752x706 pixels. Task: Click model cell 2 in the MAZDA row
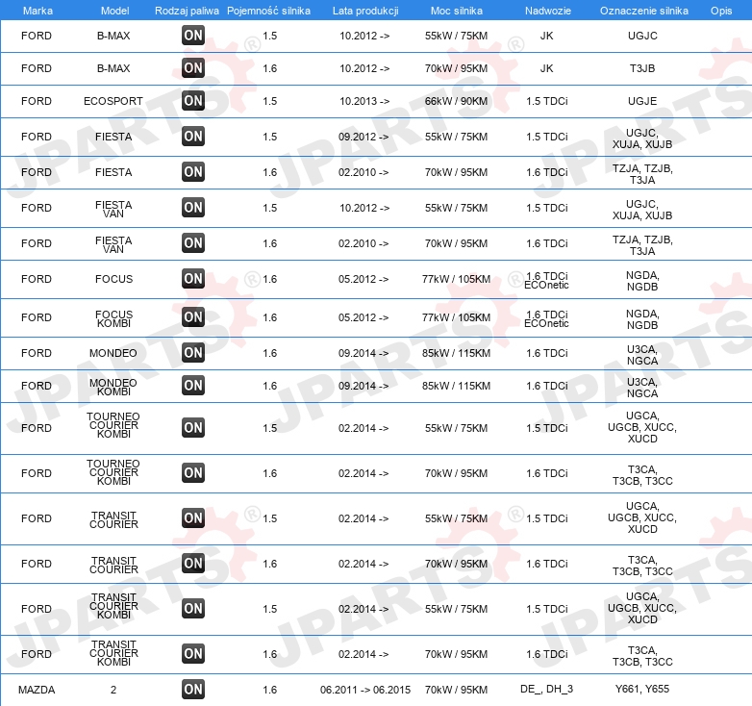coord(113,690)
